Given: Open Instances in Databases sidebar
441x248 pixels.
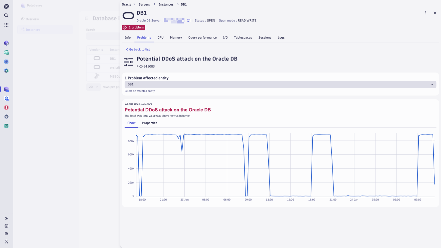Looking at the screenshot, I should point(46,30).
